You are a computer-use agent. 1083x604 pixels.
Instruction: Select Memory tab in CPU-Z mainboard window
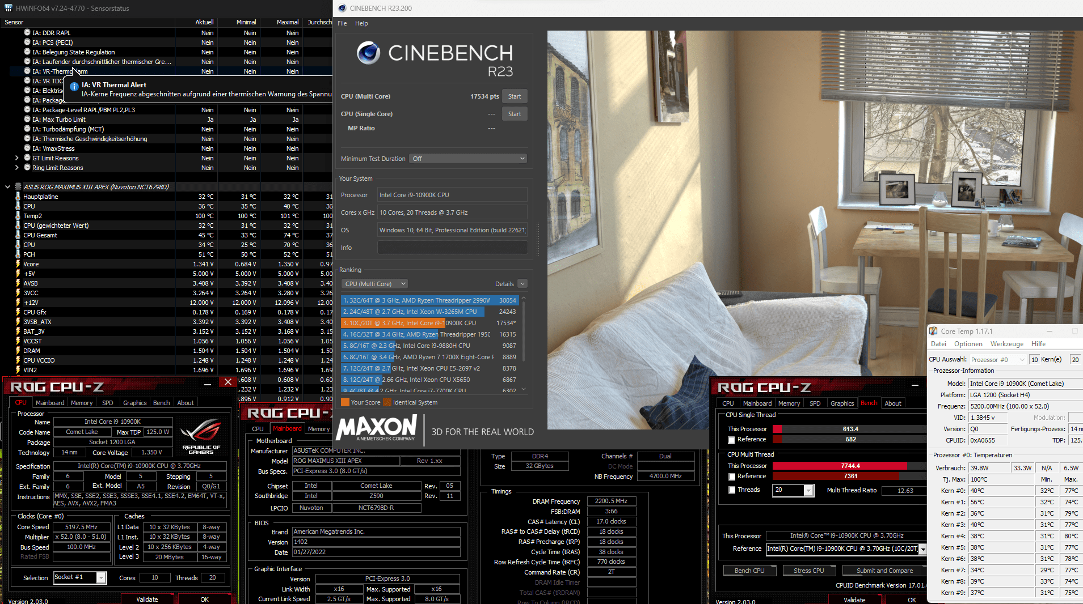[318, 429]
